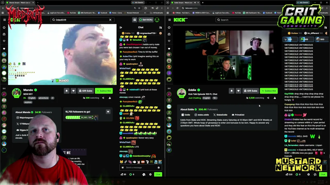Viewport: 330px width, 185px height.
Task: Open the hamburger menu in Mando's window
Action: pos(4,20)
